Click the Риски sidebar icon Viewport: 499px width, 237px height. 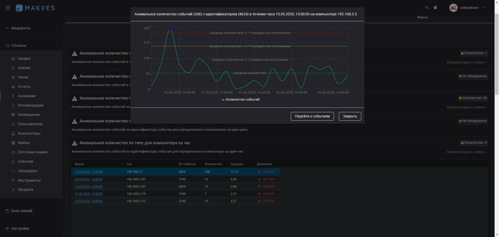point(13,77)
